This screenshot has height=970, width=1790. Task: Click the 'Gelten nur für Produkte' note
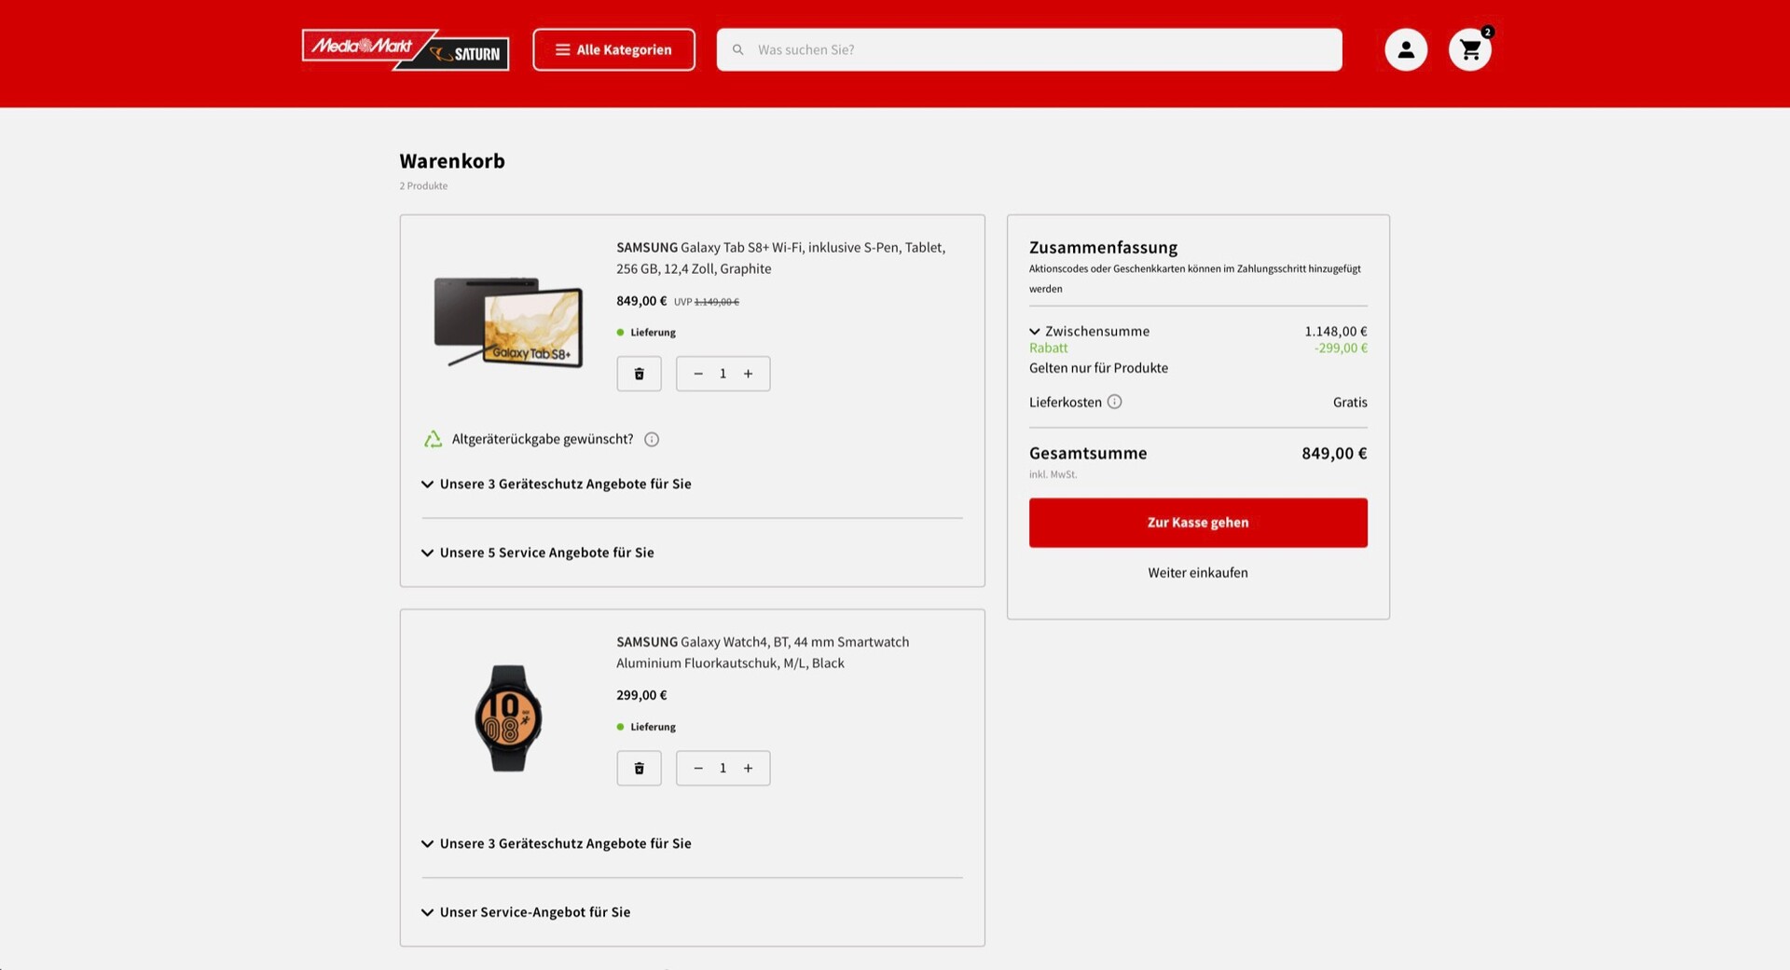(x=1098, y=368)
